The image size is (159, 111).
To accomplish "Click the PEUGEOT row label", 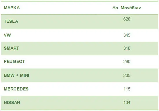I will pyautogui.click(x=14, y=62).
